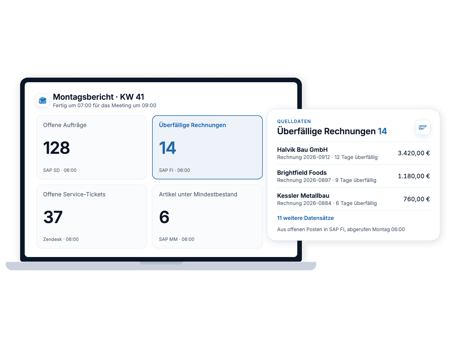Click the Montagsbericht · KW 41 heading
Screen dimensions: 460x345
pos(99,97)
